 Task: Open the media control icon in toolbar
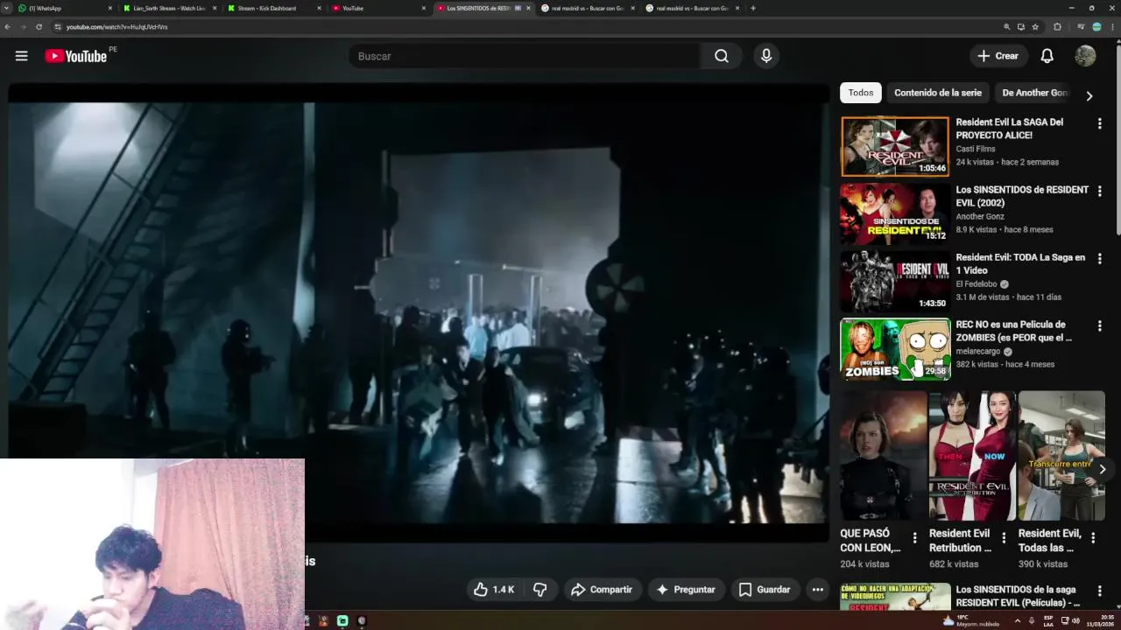(x=1081, y=27)
